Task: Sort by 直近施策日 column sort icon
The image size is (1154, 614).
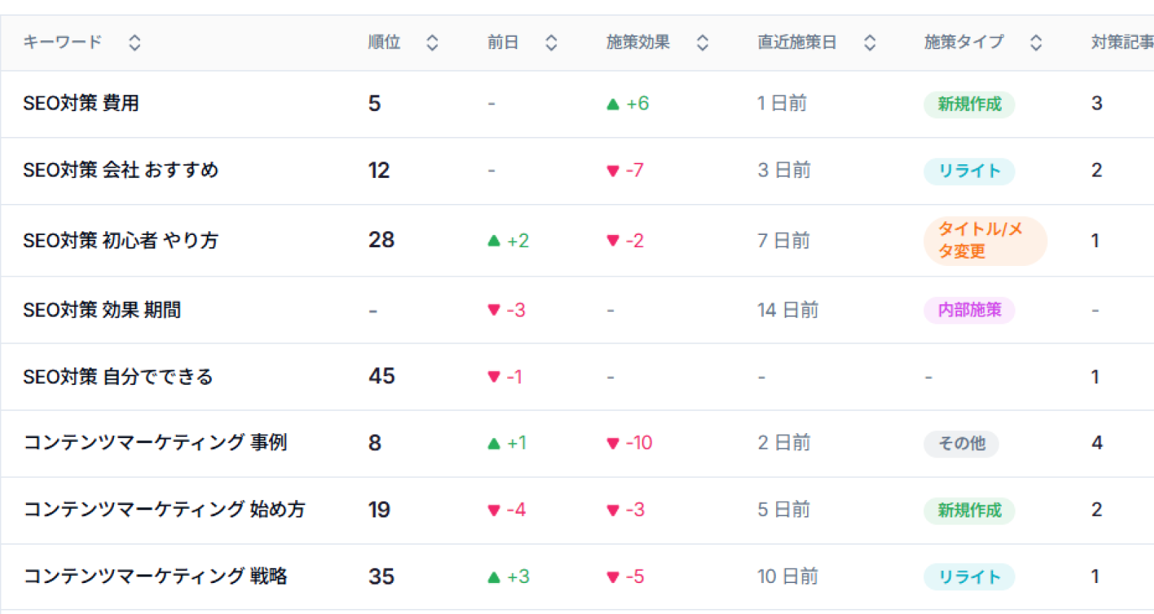Action: (x=870, y=43)
